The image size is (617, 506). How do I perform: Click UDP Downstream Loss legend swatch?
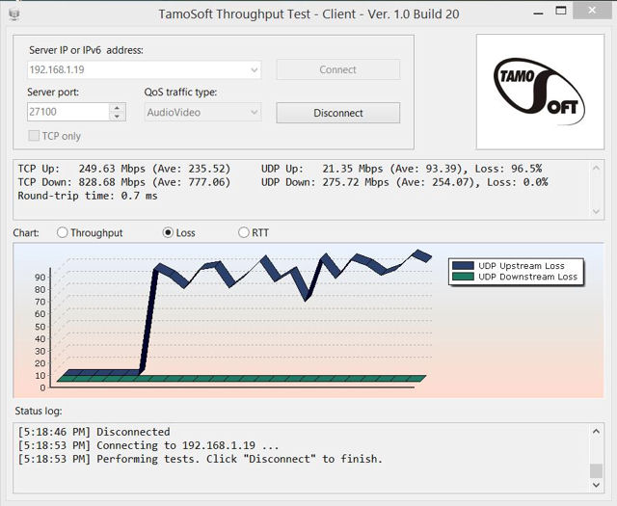[463, 277]
